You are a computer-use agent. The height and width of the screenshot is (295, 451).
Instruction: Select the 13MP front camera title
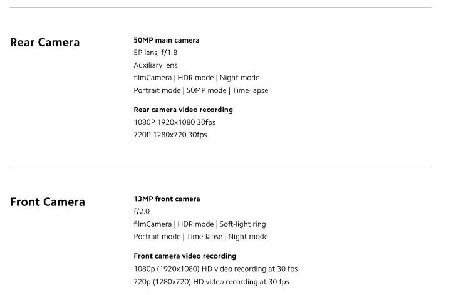click(167, 199)
